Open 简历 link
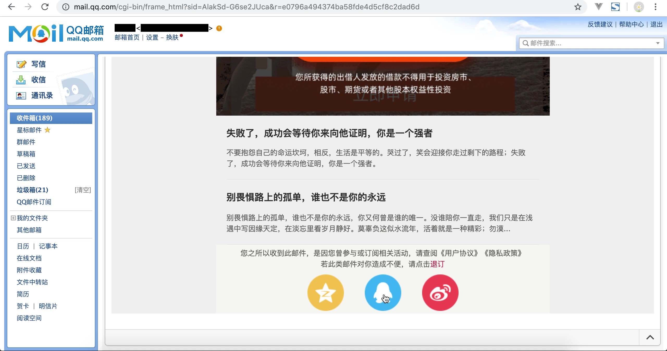The width and height of the screenshot is (667, 351). [x=23, y=294]
